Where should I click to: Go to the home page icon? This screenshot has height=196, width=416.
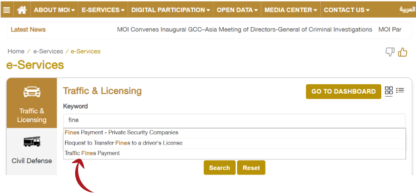pyautogui.click(x=21, y=10)
